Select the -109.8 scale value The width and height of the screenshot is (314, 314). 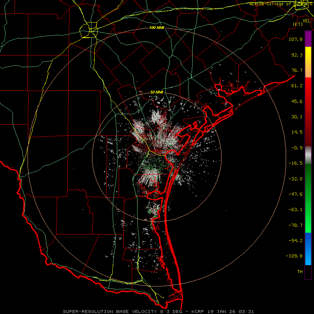pyautogui.click(x=294, y=256)
